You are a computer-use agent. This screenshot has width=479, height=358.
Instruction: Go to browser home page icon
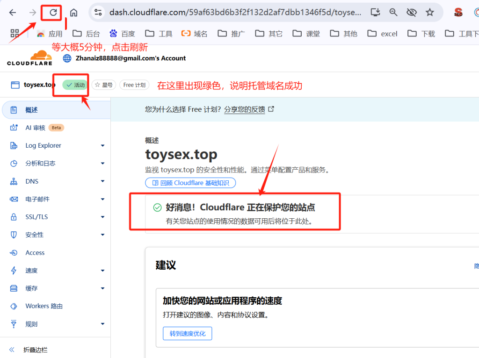pos(73,13)
